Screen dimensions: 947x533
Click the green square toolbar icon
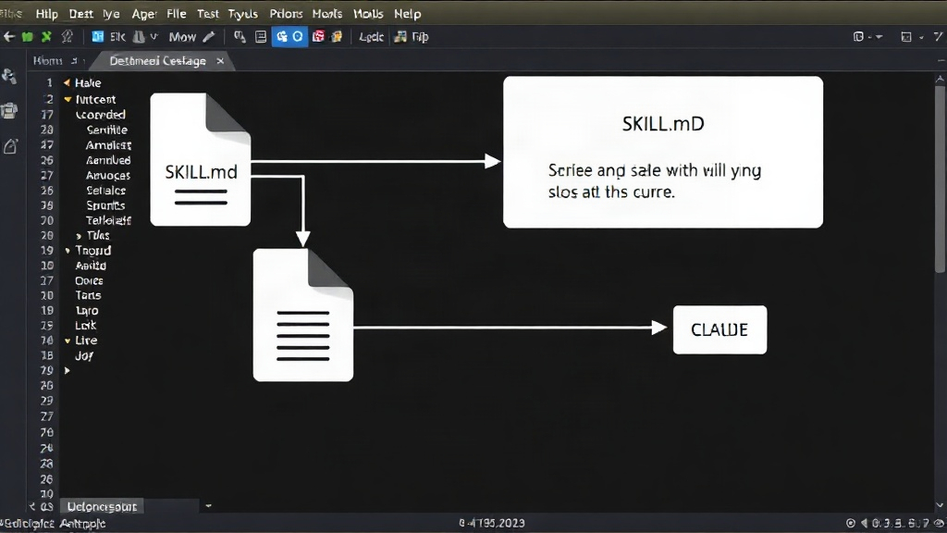point(27,37)
